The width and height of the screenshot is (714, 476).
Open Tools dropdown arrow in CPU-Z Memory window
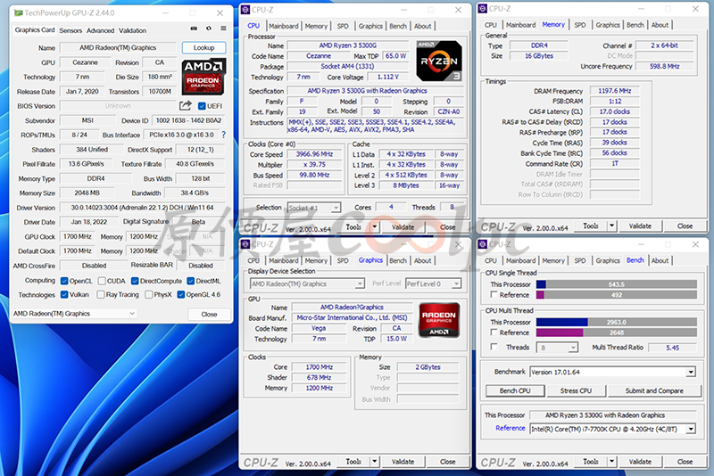coord(612,226)
